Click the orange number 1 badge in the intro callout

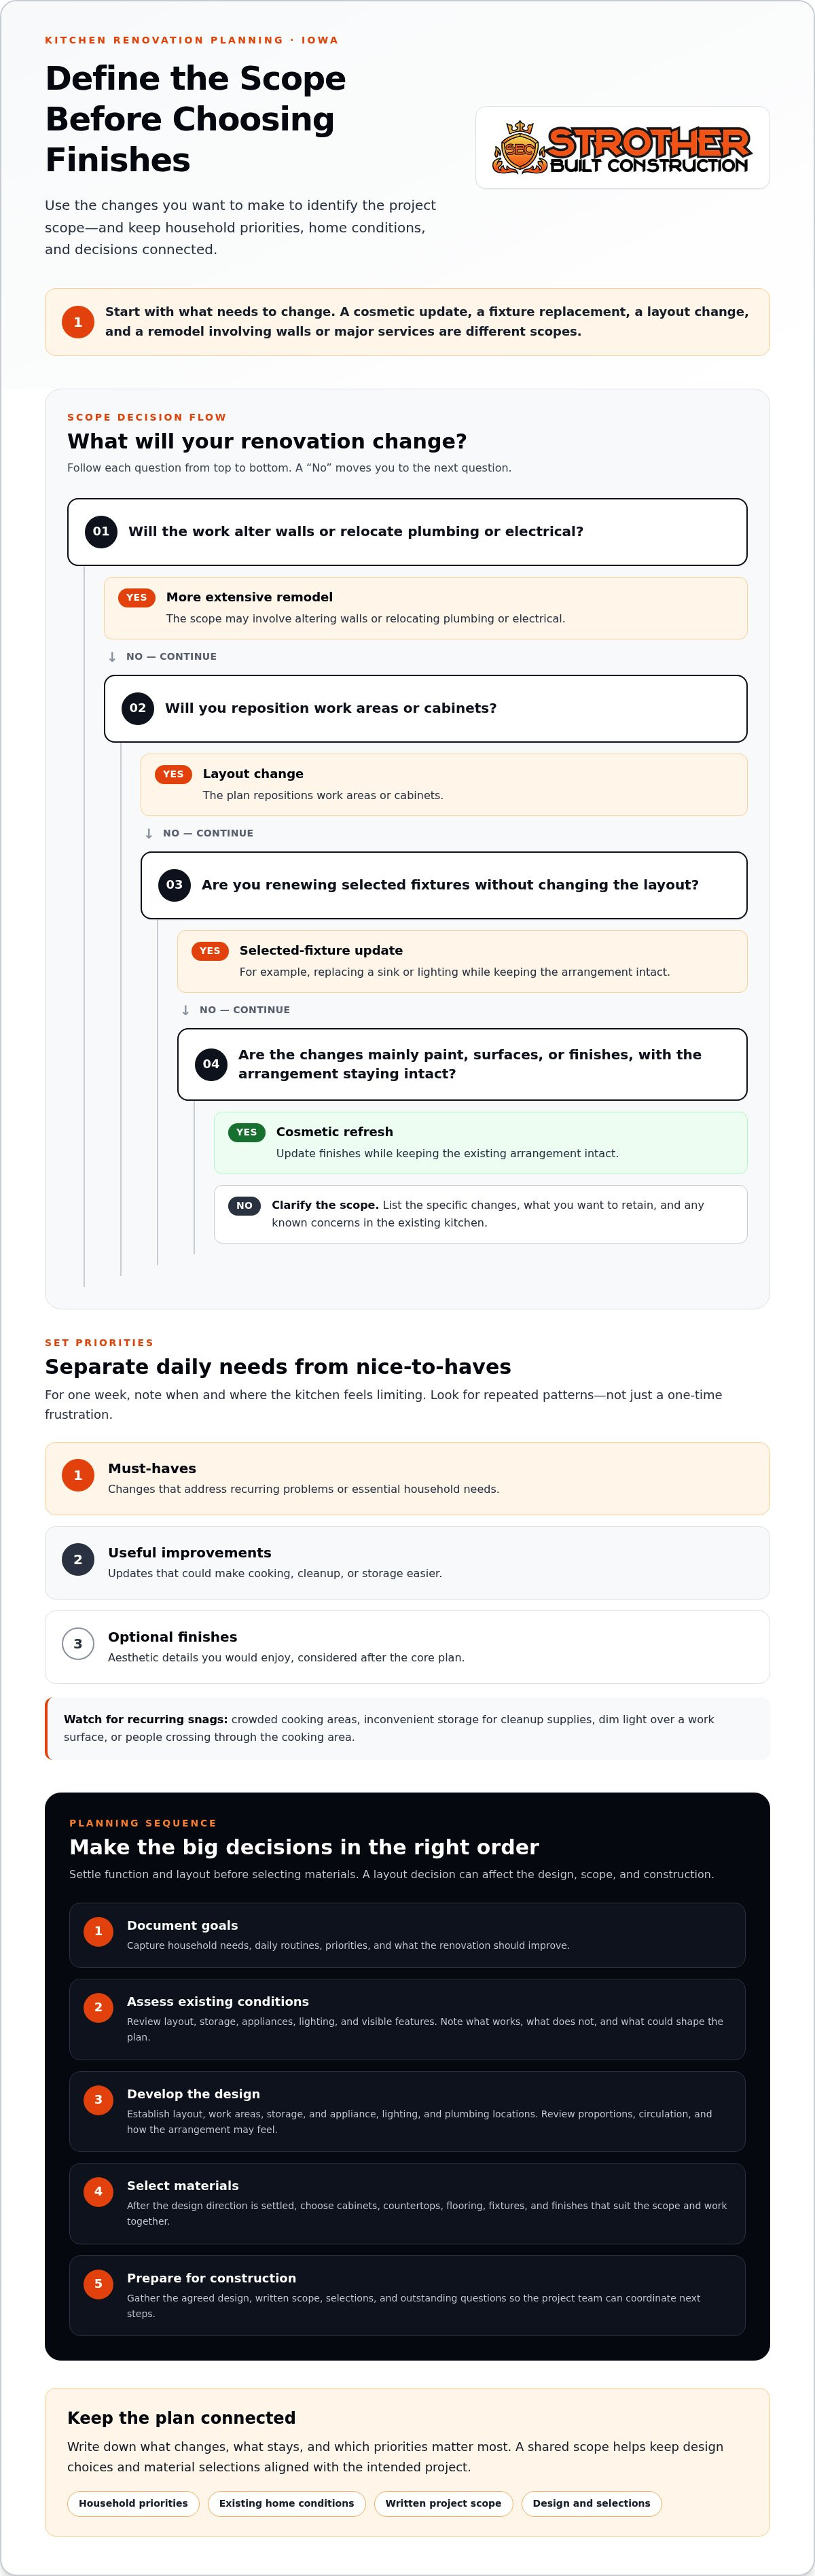pyautogui.click(x=78, y=322)
